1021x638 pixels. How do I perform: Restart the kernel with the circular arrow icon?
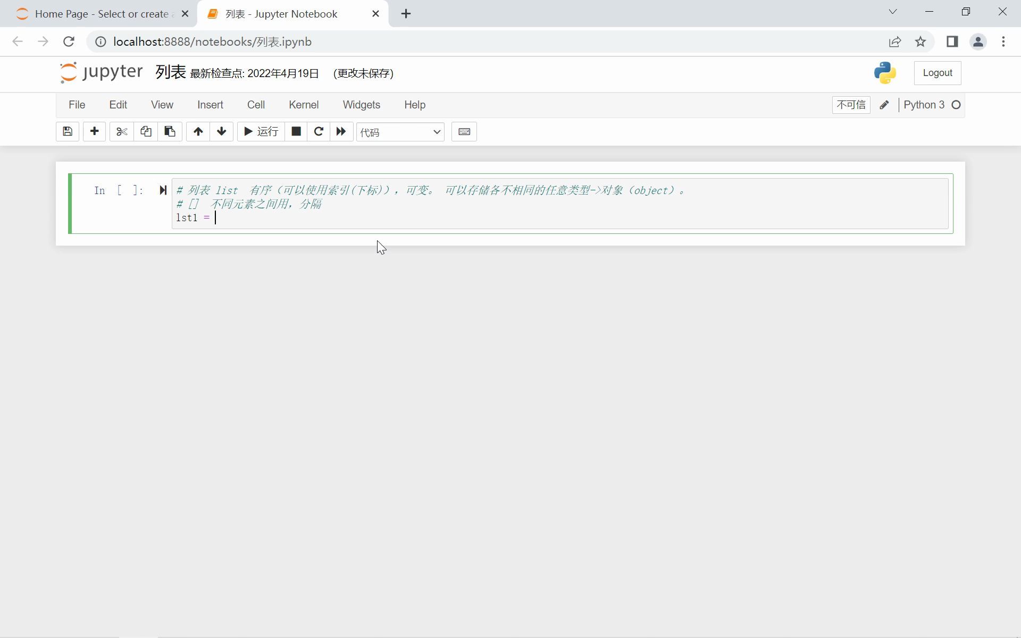click(x=319, y=132)
